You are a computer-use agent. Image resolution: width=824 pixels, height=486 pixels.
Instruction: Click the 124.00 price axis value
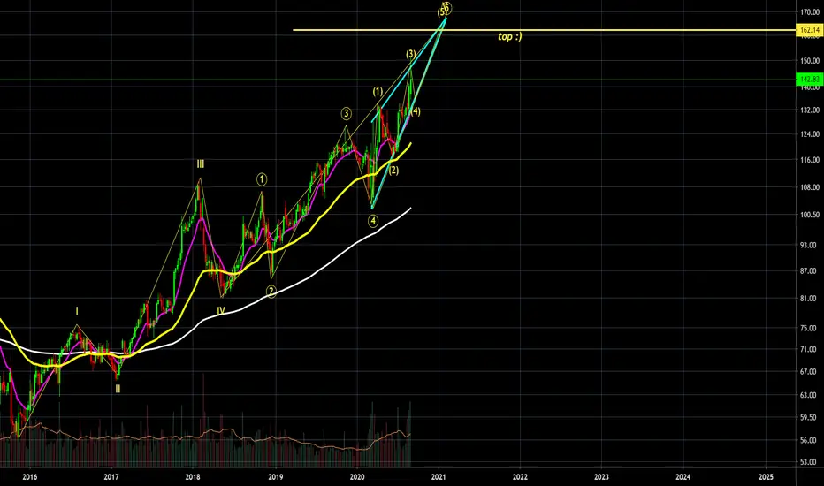810,134
